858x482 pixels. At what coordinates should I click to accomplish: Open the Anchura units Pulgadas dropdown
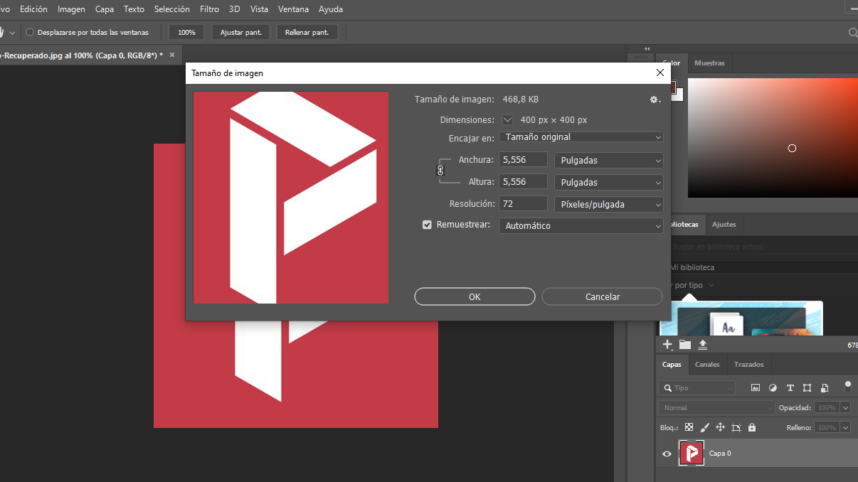click(x=608, y=160)
